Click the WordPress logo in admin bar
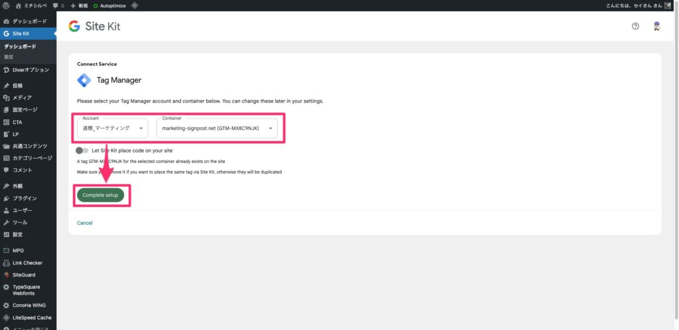679x330 pixels. point(6,5)
